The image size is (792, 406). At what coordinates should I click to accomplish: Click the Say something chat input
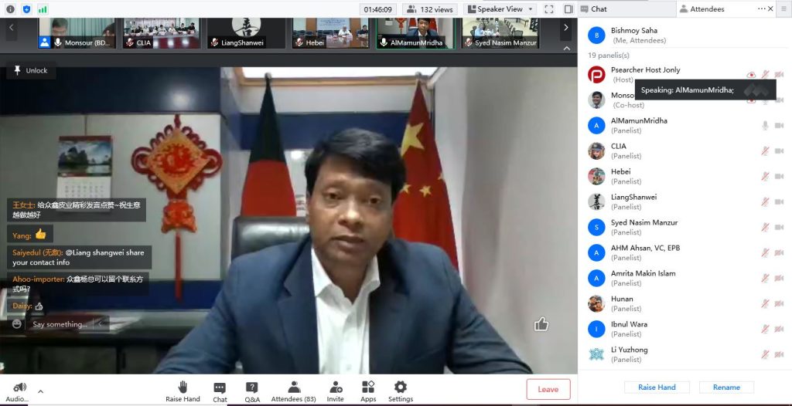(60, 324)
